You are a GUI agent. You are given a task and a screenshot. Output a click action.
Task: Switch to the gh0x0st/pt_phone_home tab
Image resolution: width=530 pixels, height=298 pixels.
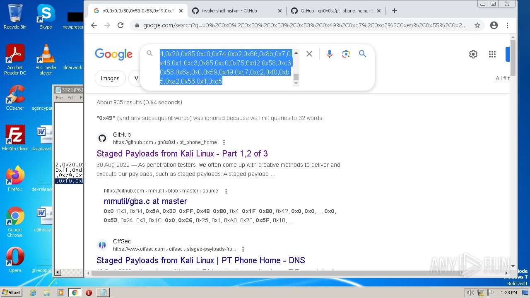click(335, 11)
